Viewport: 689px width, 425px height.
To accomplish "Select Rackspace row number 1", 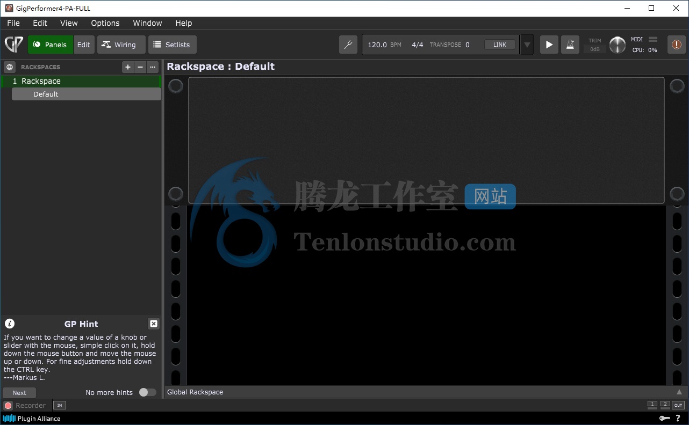I will point(81,81).
